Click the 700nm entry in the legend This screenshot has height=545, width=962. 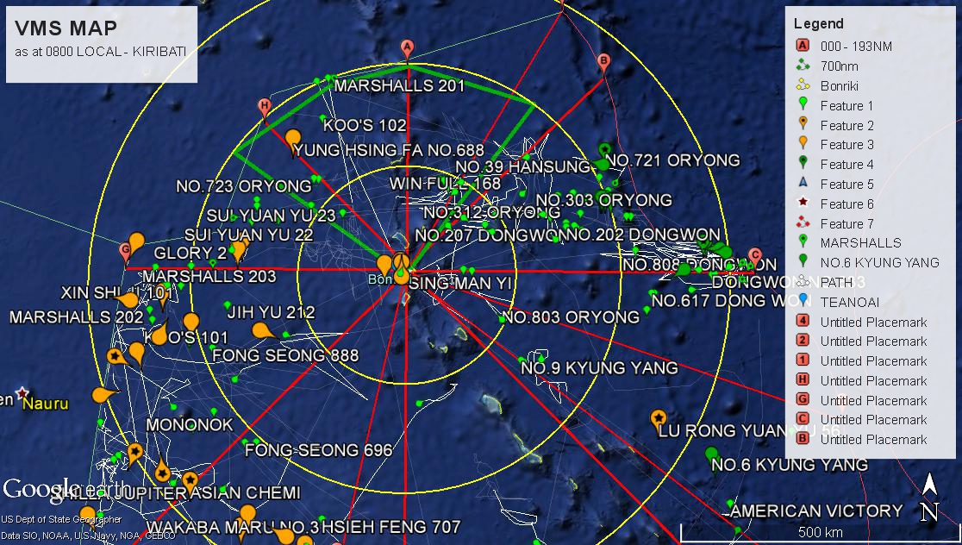(839, 66)
